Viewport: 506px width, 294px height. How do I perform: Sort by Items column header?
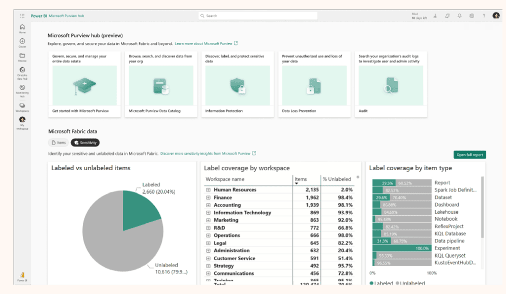coord(301,179)
